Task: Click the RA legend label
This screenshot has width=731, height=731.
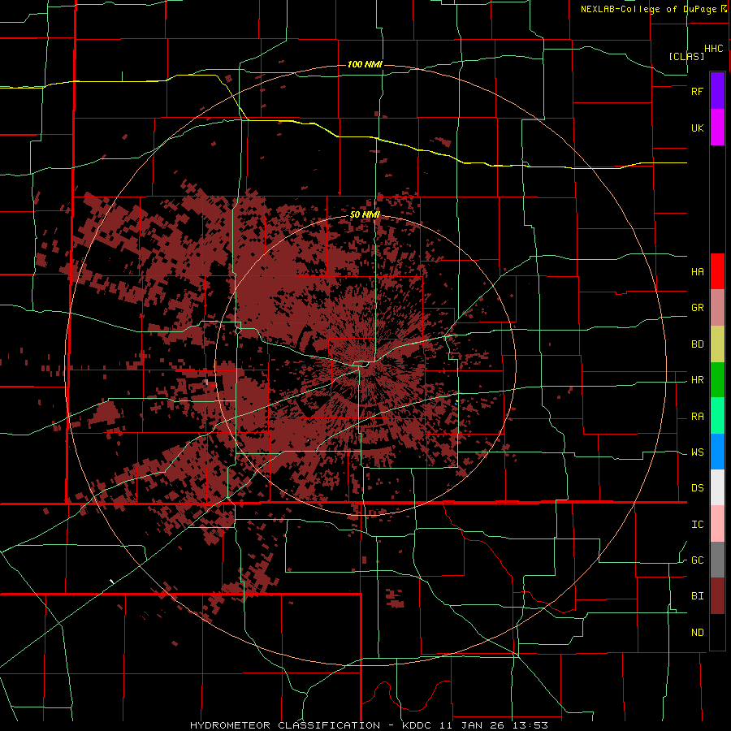Action: [x=697, y=416]
